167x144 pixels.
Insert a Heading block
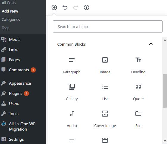tap(138, 66)
